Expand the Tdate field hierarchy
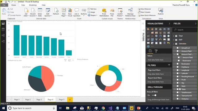 click(175, 89)
